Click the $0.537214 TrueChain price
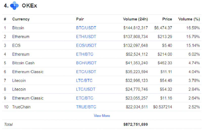Image resolution: width=202 pixels, height=130 pixels. tap(163, 107)
